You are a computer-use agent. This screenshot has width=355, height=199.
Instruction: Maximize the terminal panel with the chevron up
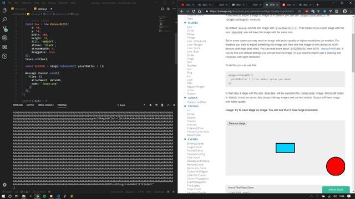pyautogui.click(x=168, y=105)
